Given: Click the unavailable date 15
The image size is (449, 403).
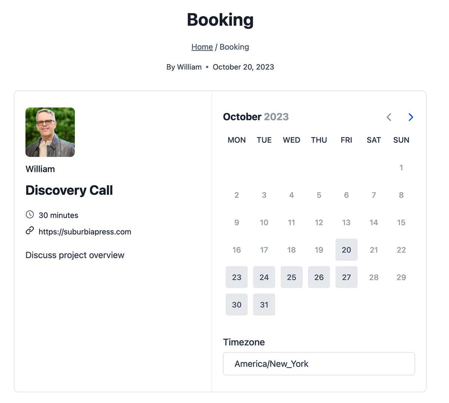Looking at the screenshot, I should coord(401,222).
